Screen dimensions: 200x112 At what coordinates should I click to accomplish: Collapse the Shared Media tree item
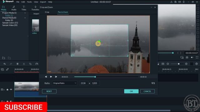[x=25, y=18]
